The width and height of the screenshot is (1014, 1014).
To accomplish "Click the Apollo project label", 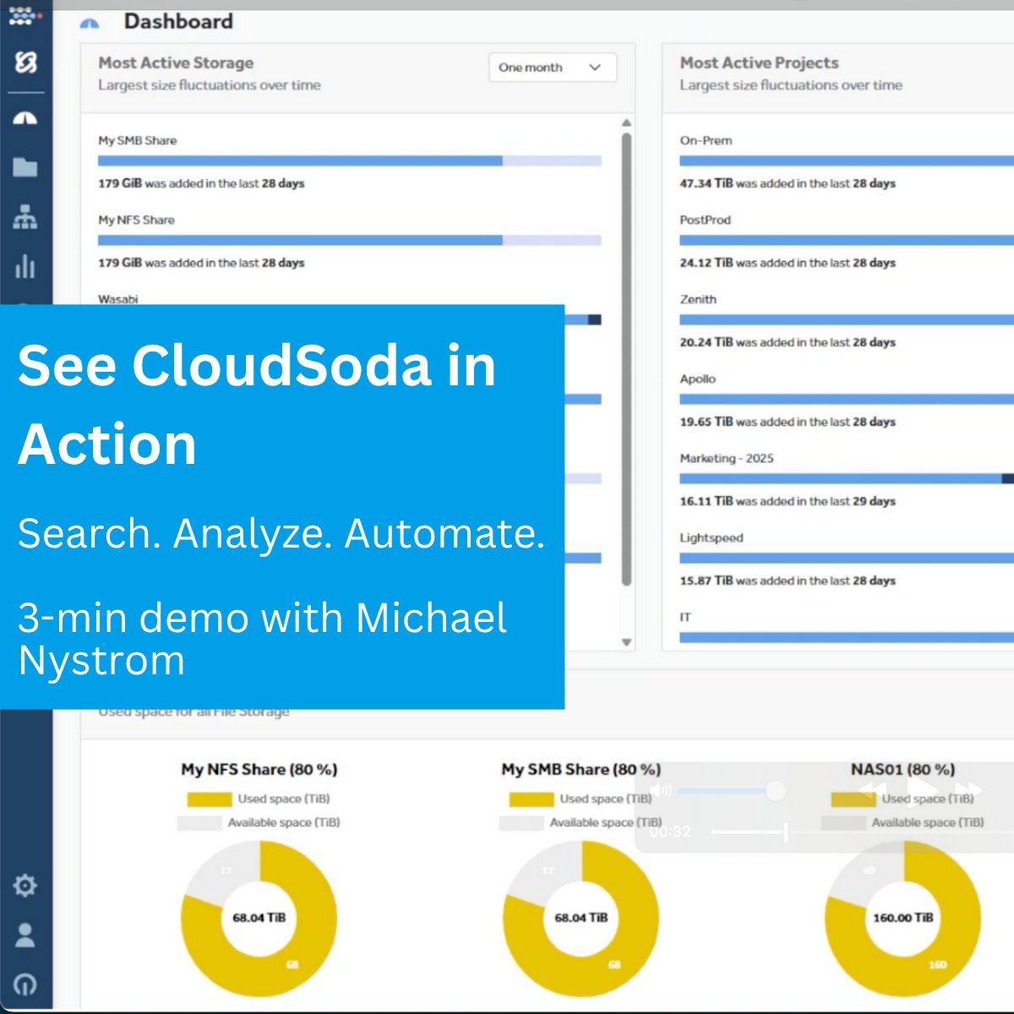I will [x=698, y=379].
